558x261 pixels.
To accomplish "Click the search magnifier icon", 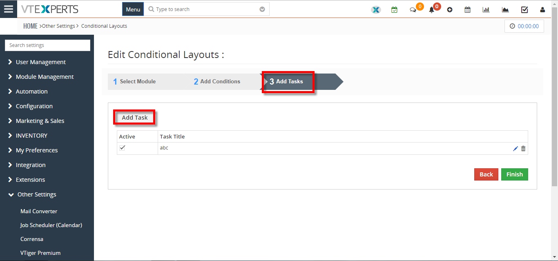I will tap(151, 9).
